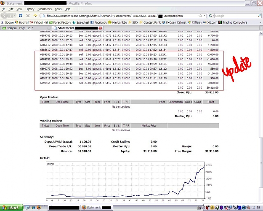Screen dimensions: 263x211
Task: Select the Statement taskbar button
Action: [x=97, y=208]
